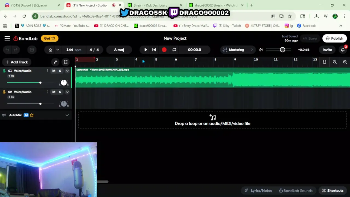The image size is (350, 197).
Task: Expand track 01 chevron
Action: click(67, 71)
